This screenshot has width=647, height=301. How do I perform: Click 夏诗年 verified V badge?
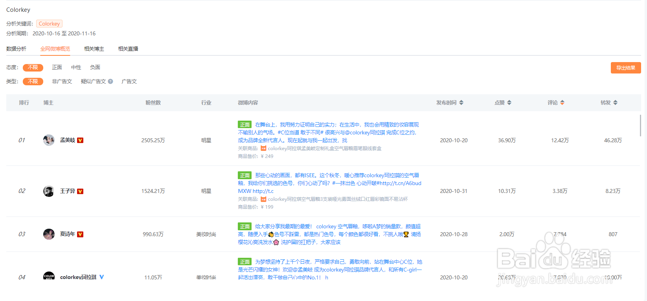coord(80,234)
